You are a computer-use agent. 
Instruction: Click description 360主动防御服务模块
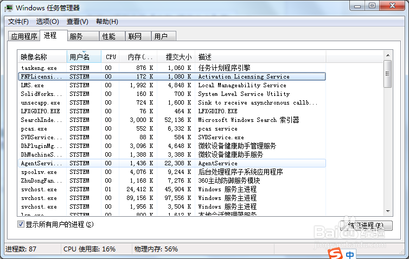(229, 180)
